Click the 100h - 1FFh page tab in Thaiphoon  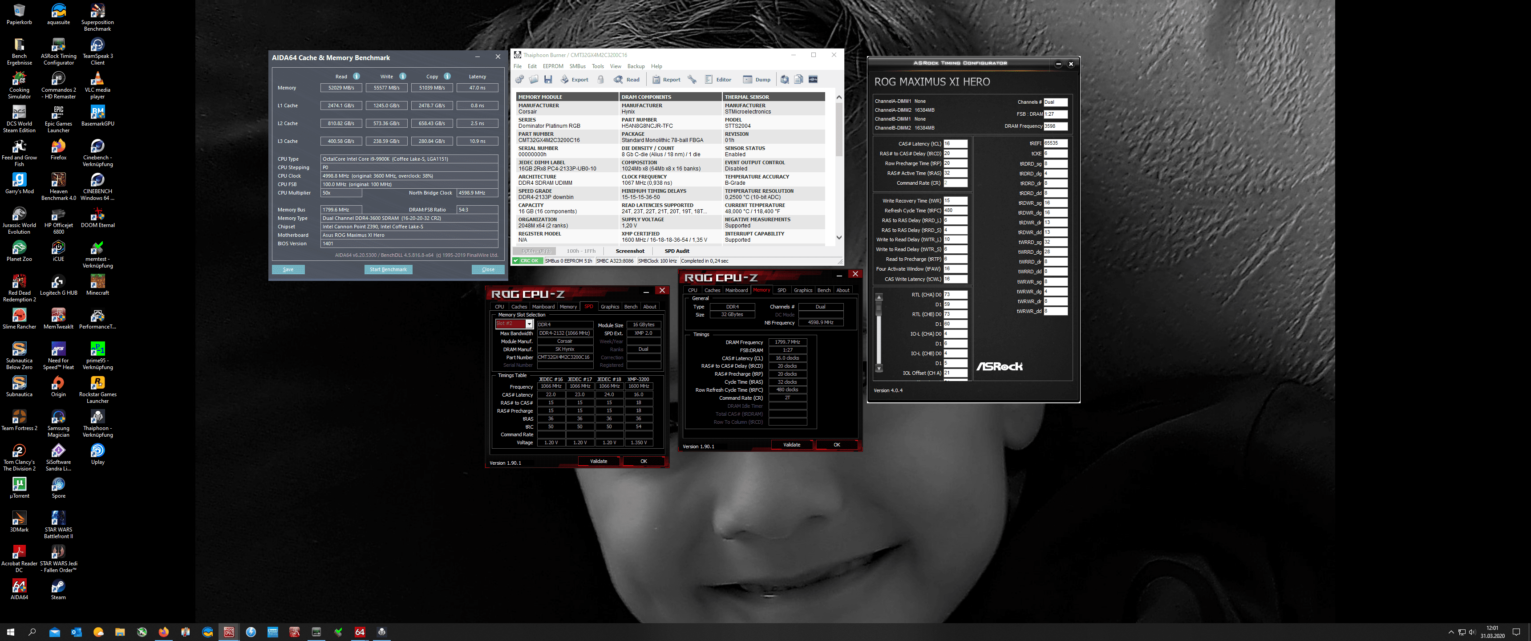point(581,251)
